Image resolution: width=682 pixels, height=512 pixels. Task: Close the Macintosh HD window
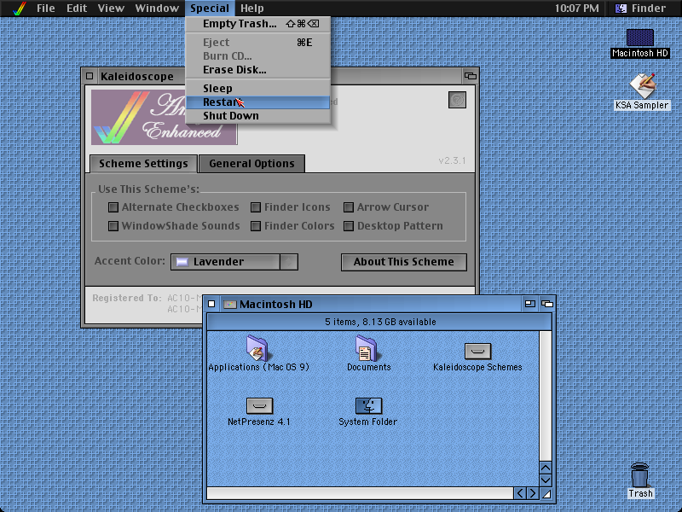pos(211,304)
